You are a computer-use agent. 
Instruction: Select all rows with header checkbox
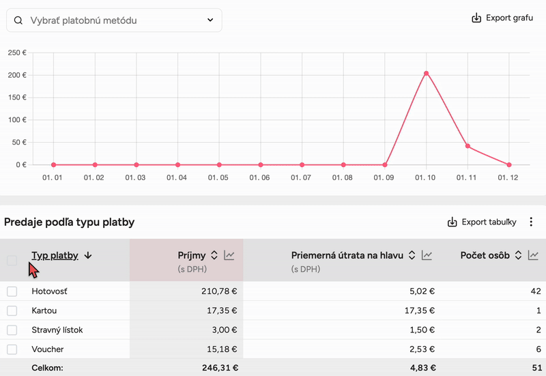point(12,260)
